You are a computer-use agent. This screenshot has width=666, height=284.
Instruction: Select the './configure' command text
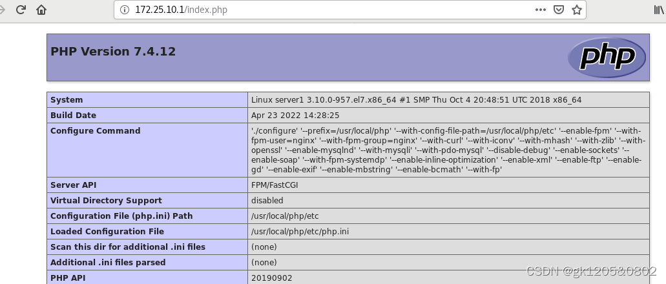point(448,150)
